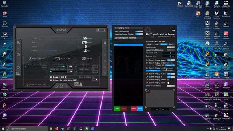Viewport: 233px width, 131px height.
Task: Toggle Start with Windows in RivaTuner
Action: pyautogui.click(x=139, y=32)
